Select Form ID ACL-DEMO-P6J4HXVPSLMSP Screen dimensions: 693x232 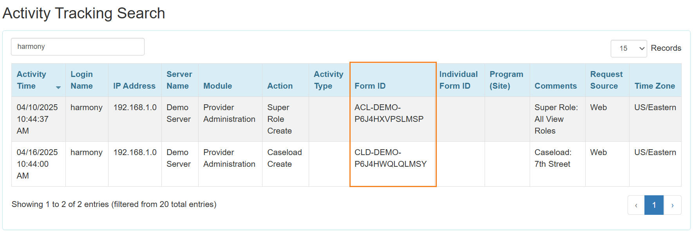389,113
